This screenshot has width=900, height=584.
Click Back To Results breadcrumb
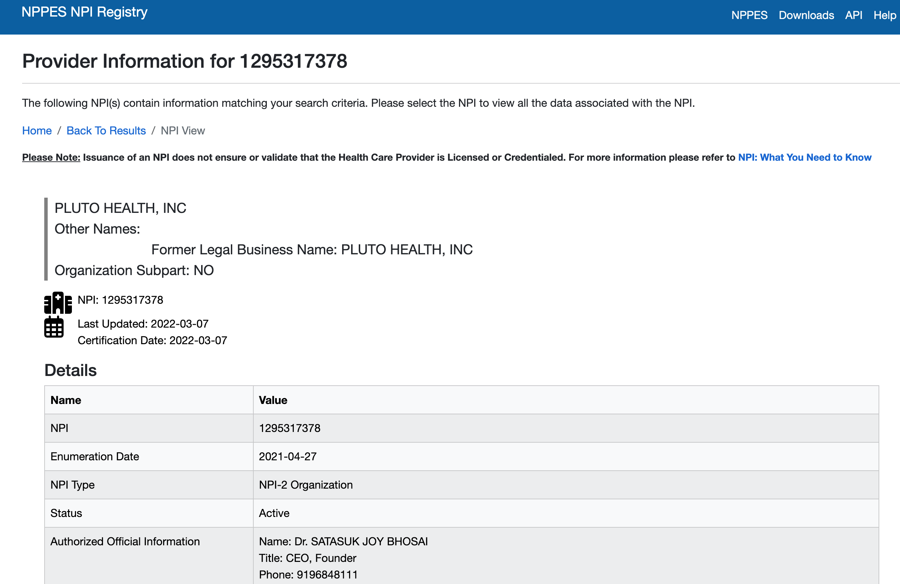click(x=106, y=130)
